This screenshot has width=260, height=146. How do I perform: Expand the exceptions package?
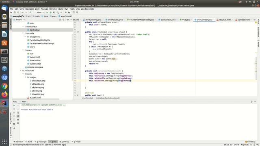25,37
